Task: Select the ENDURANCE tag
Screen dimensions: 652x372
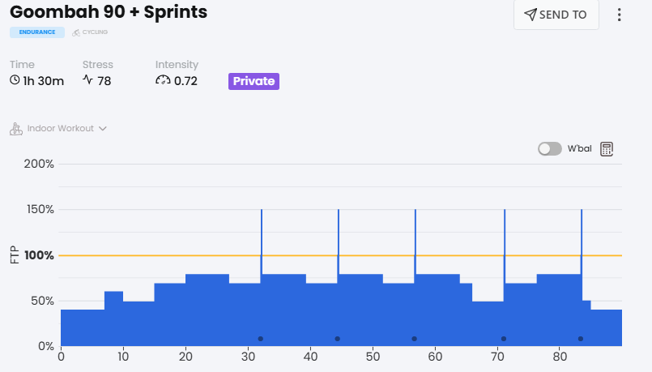Action: [37, 32]
